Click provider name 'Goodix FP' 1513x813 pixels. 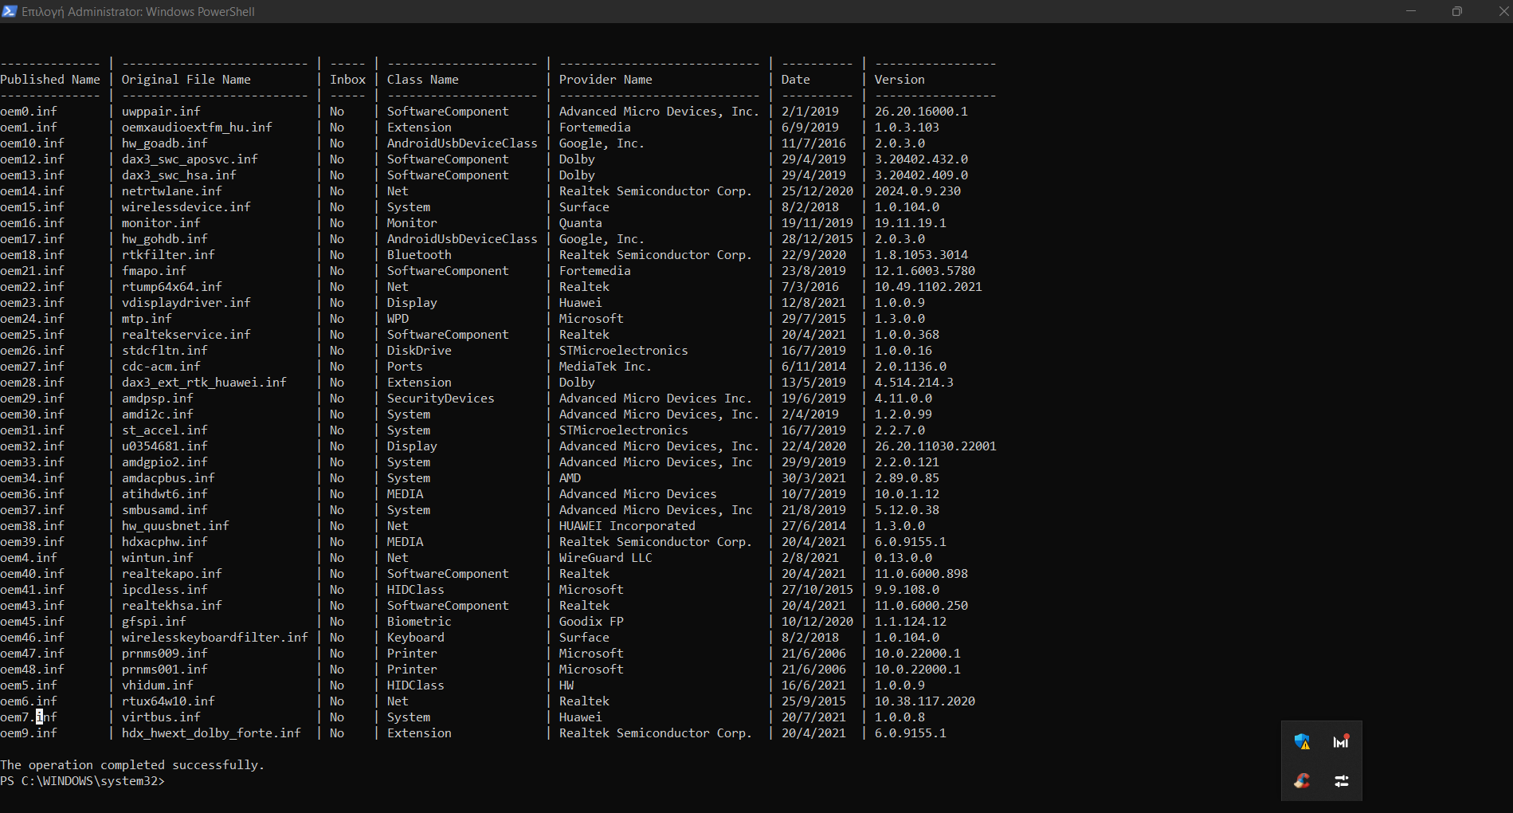pyautogui.click(x=591, y=622)
